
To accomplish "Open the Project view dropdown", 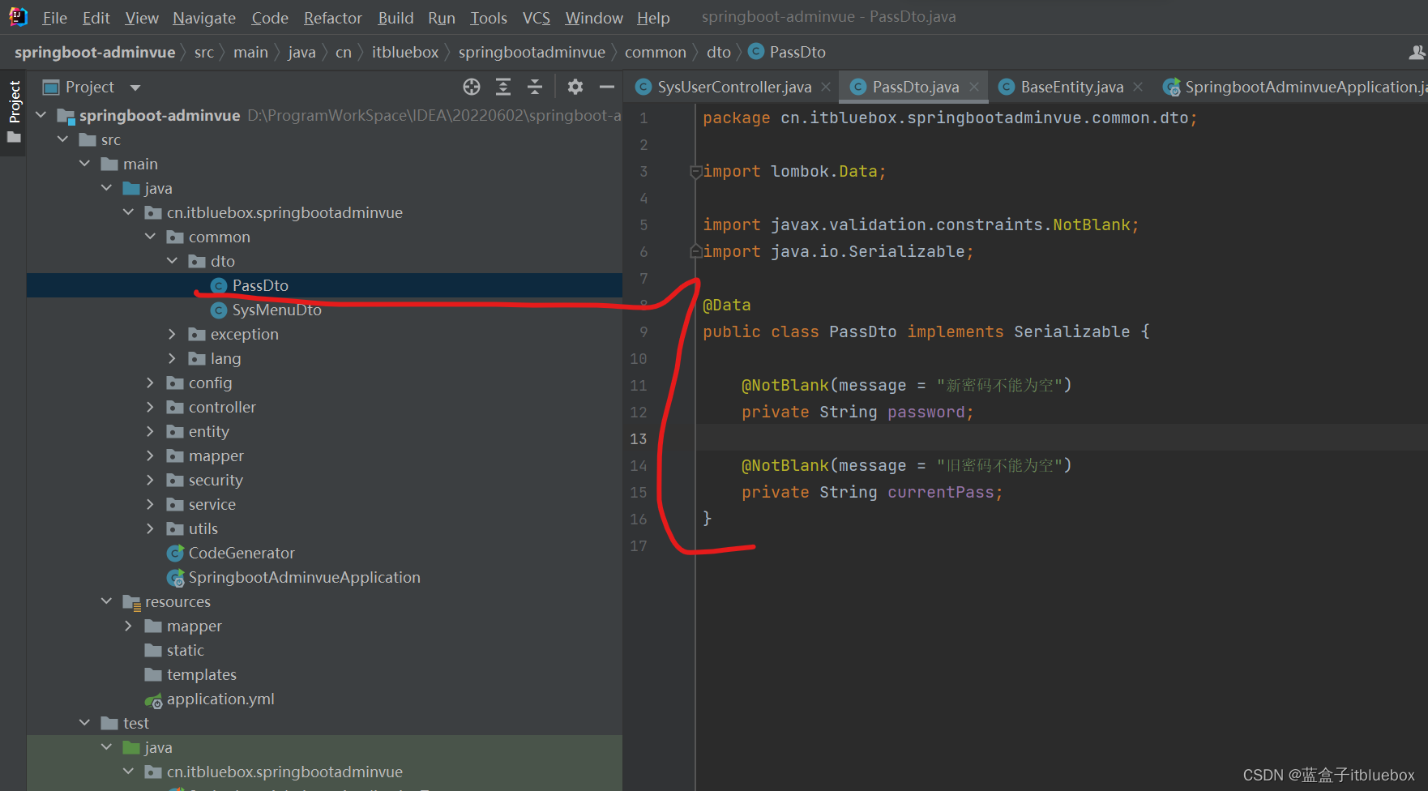I will pyautogui.click(x=135, y=88).
